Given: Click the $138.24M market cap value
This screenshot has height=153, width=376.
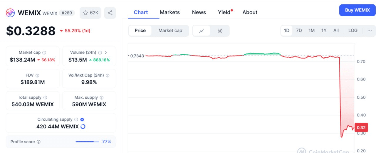Looking at the screenshot, I should (x=22, y=60).
